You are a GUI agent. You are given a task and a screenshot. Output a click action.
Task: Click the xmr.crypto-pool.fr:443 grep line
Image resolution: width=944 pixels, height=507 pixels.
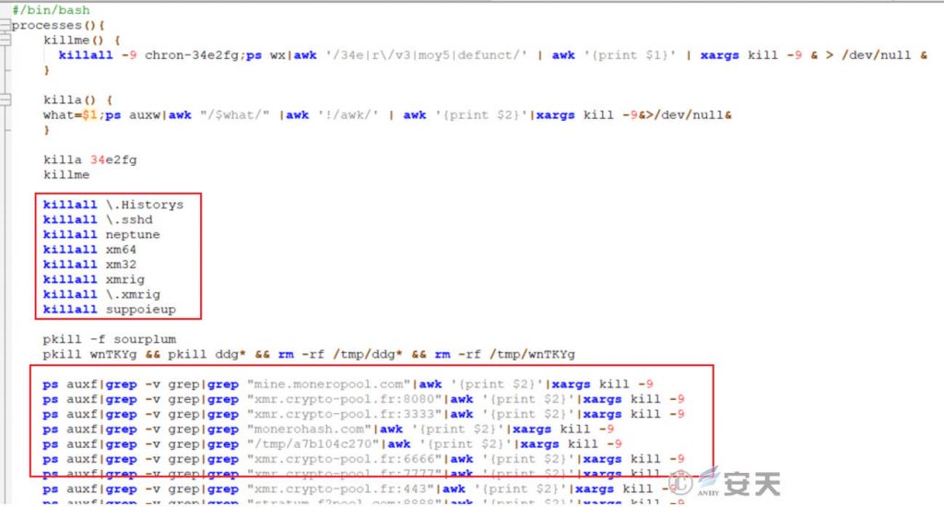tap(360, 489)
